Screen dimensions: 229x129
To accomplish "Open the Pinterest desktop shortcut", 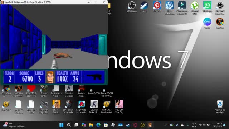I will [x=157, y=7].
